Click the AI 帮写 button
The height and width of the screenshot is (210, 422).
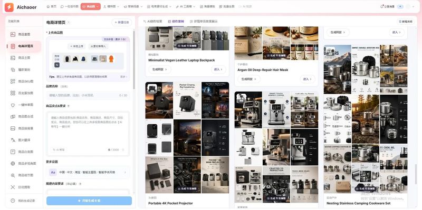click(x=59, y=150)
